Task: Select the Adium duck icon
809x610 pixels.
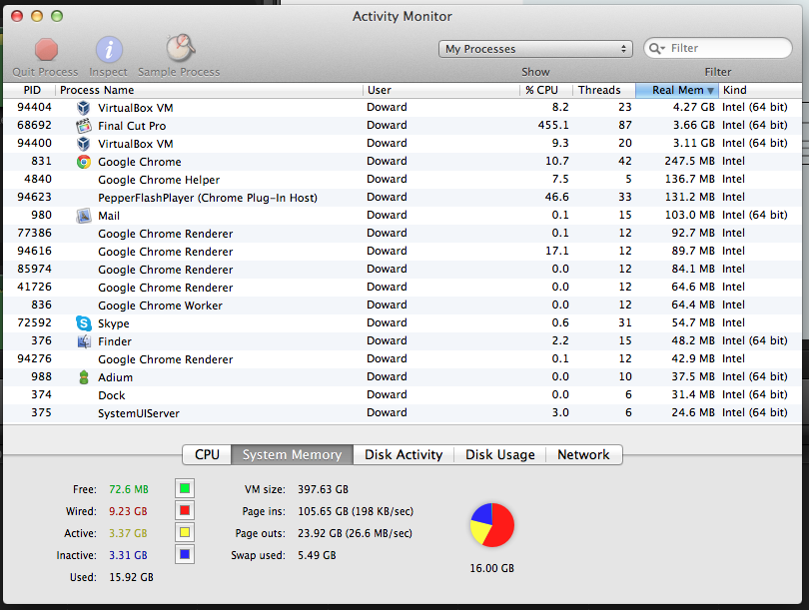Action: click(83, 377)
